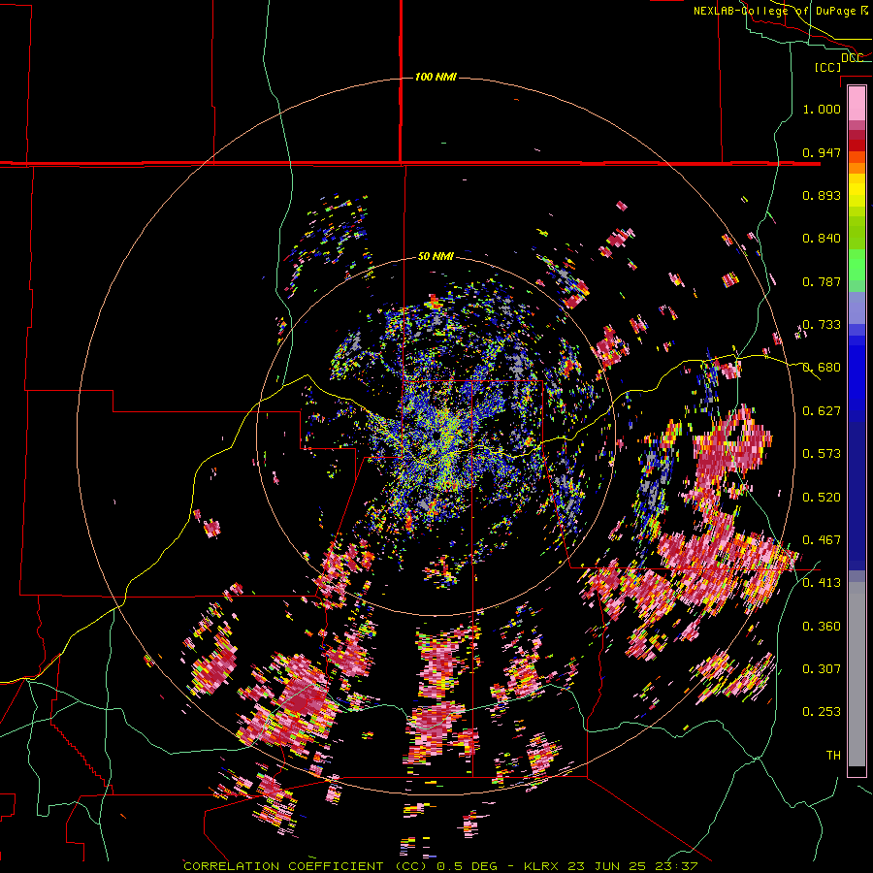
Task: Click the bright green segment of the color bar
Action: click(857, 265)
